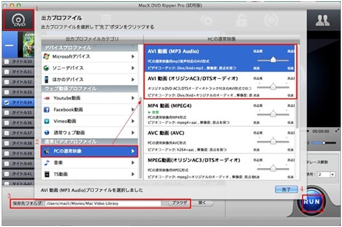Check the タイトル35 checkbox
The height and width of the screenshot is (227, 342).
[7, 113]
